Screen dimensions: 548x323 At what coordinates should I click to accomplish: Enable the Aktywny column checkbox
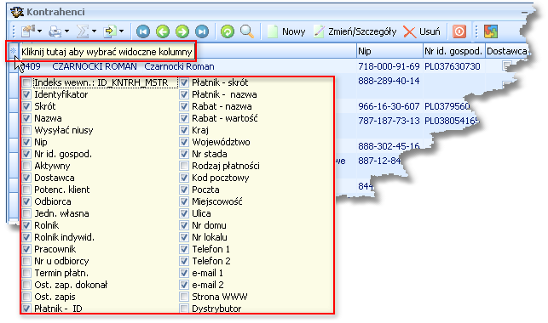(x=26, y=166)
